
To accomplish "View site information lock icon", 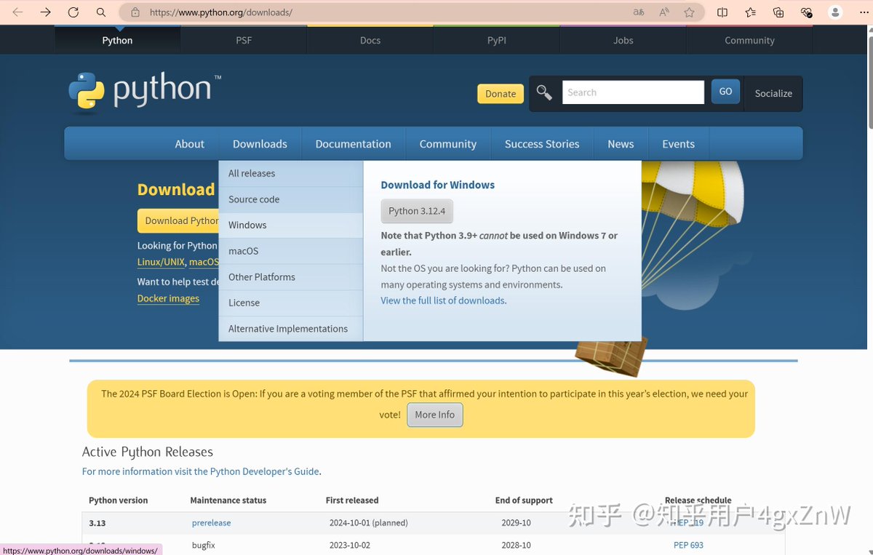I will pyautogui.click(x=135, y=12).
